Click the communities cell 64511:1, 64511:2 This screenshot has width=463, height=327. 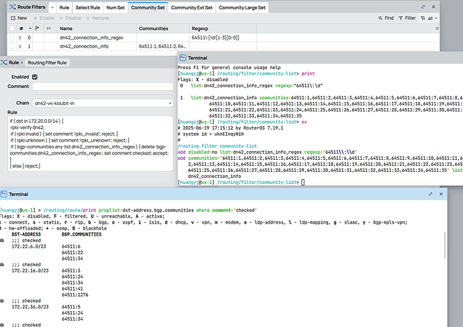click(x=162, y=46)
